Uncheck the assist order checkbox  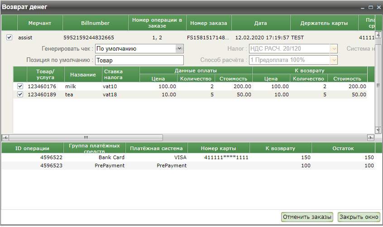[10, 38]
